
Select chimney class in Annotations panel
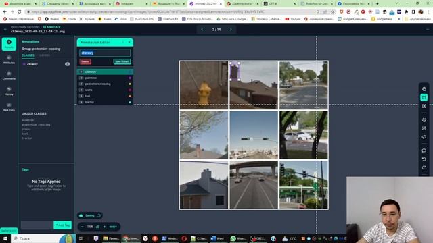[32, 64]
